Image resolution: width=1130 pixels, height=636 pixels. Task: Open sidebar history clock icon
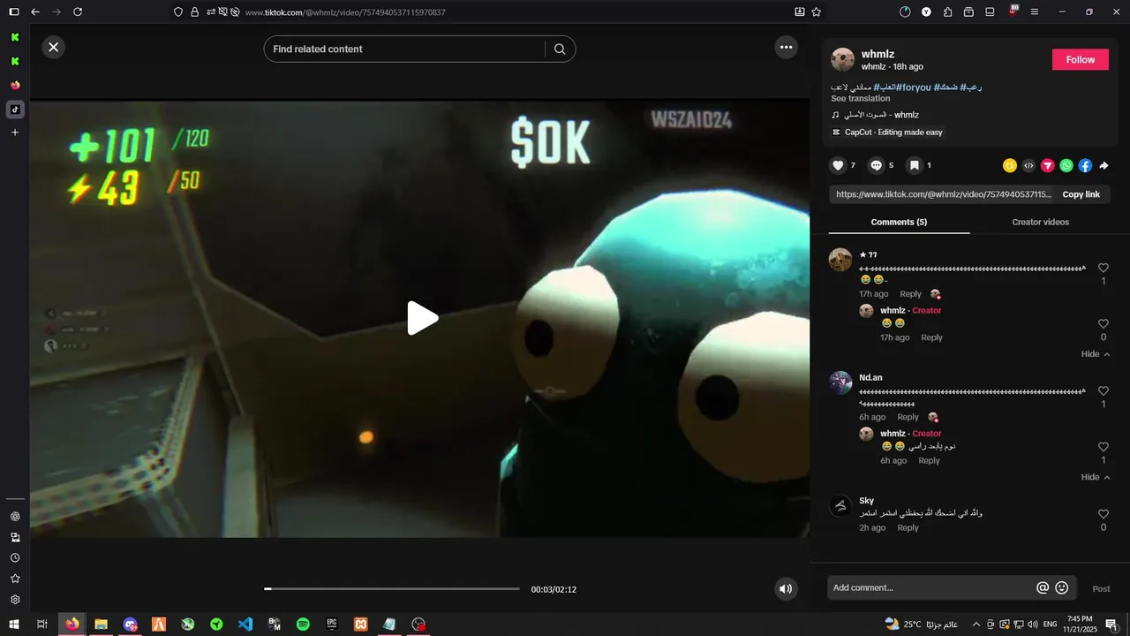pyautogui.click(x=15, y=558)
